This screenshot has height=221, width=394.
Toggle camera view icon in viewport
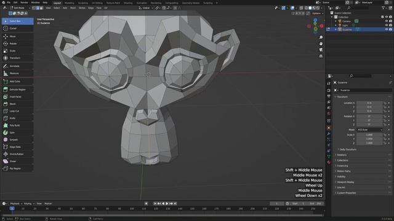[x=321, y=50]
